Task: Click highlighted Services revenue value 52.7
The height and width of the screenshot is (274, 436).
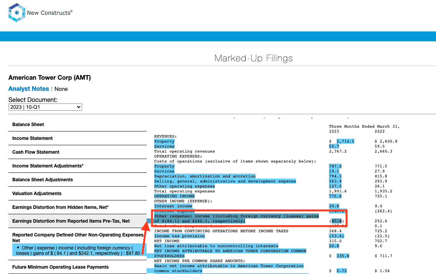Action: (x=334, y=146)
